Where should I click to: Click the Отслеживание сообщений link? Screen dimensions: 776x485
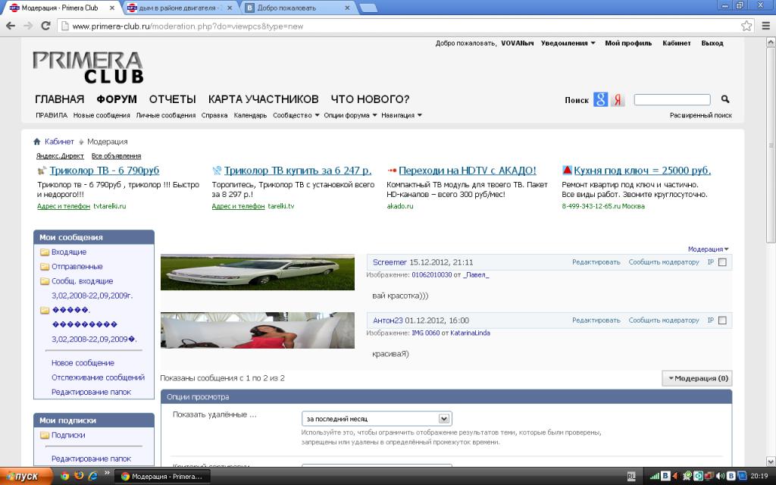(x=98, y=377)
